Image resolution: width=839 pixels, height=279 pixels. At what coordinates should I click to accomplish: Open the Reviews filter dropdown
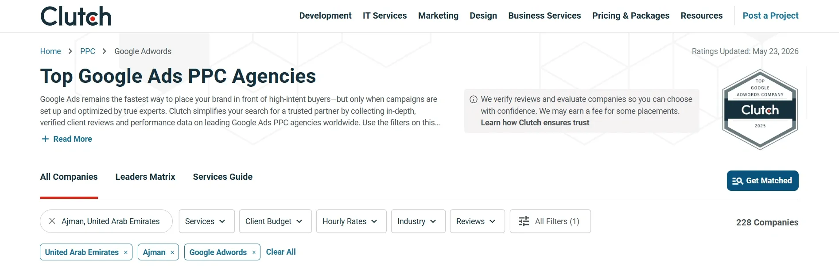pyautogui.click(x=477, y=221)
